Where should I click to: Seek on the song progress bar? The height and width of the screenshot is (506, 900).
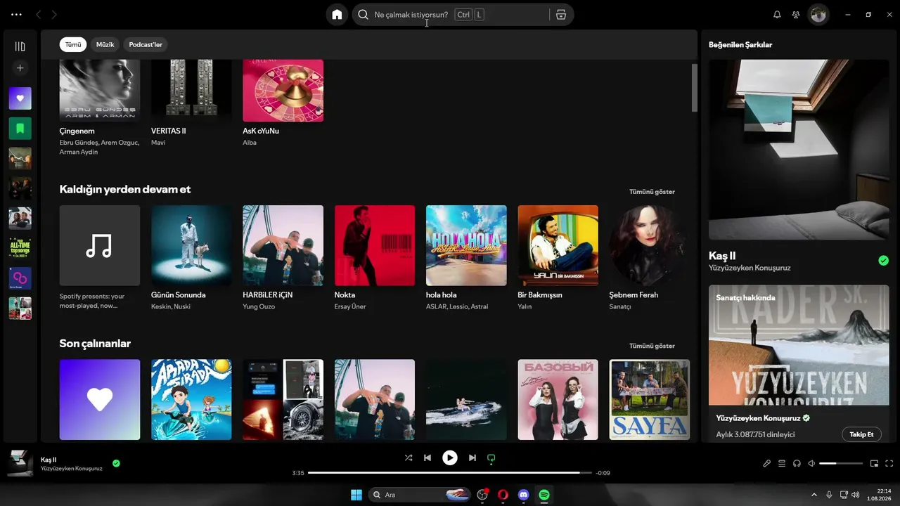pyautogui.click(x=450, y=473)
